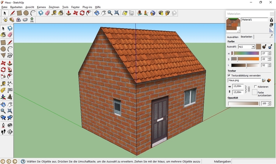Open the Datei menu
This screenshot has width=276, height=164.
coord(4,7)
